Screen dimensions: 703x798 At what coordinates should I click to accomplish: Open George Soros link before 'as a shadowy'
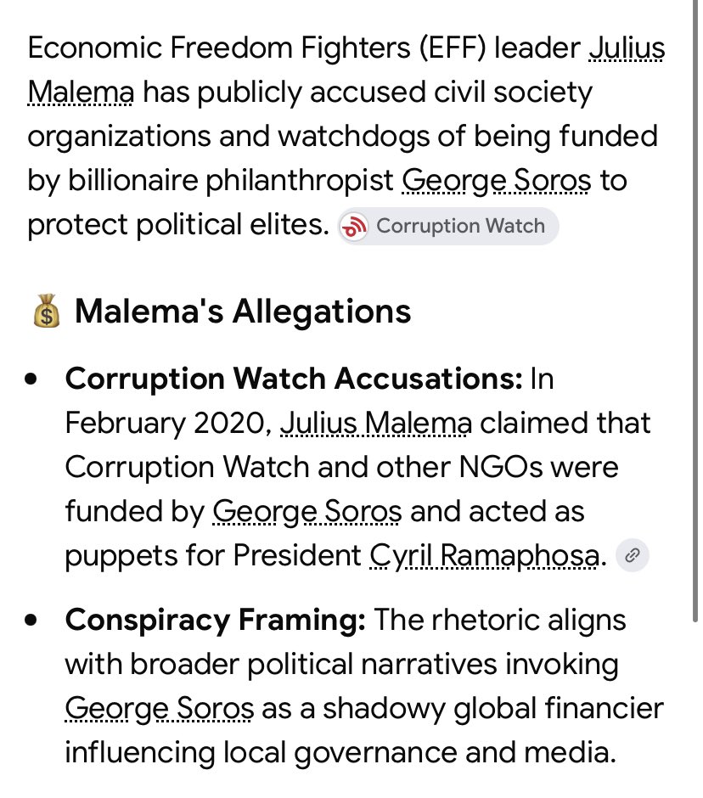(160, 709)
